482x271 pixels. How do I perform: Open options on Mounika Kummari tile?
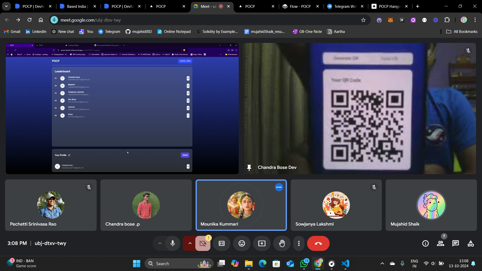279,187
